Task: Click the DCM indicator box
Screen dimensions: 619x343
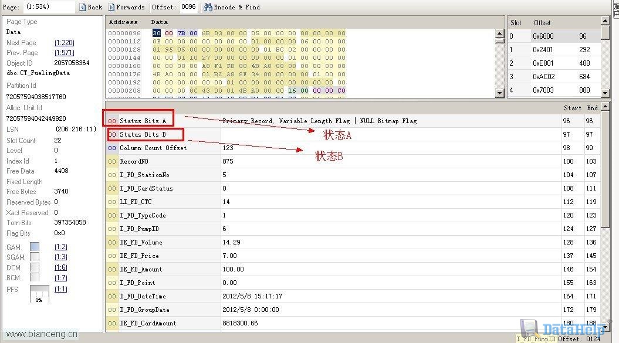Action: point(35,267)
